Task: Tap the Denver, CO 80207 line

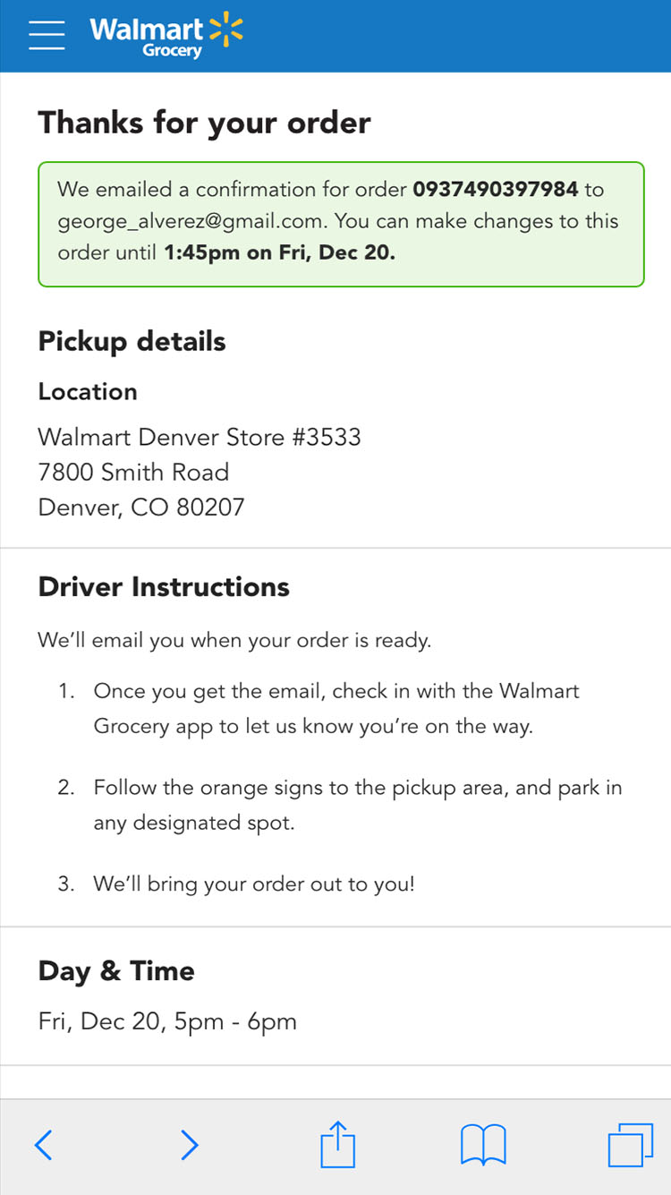Action: (141, 508)
